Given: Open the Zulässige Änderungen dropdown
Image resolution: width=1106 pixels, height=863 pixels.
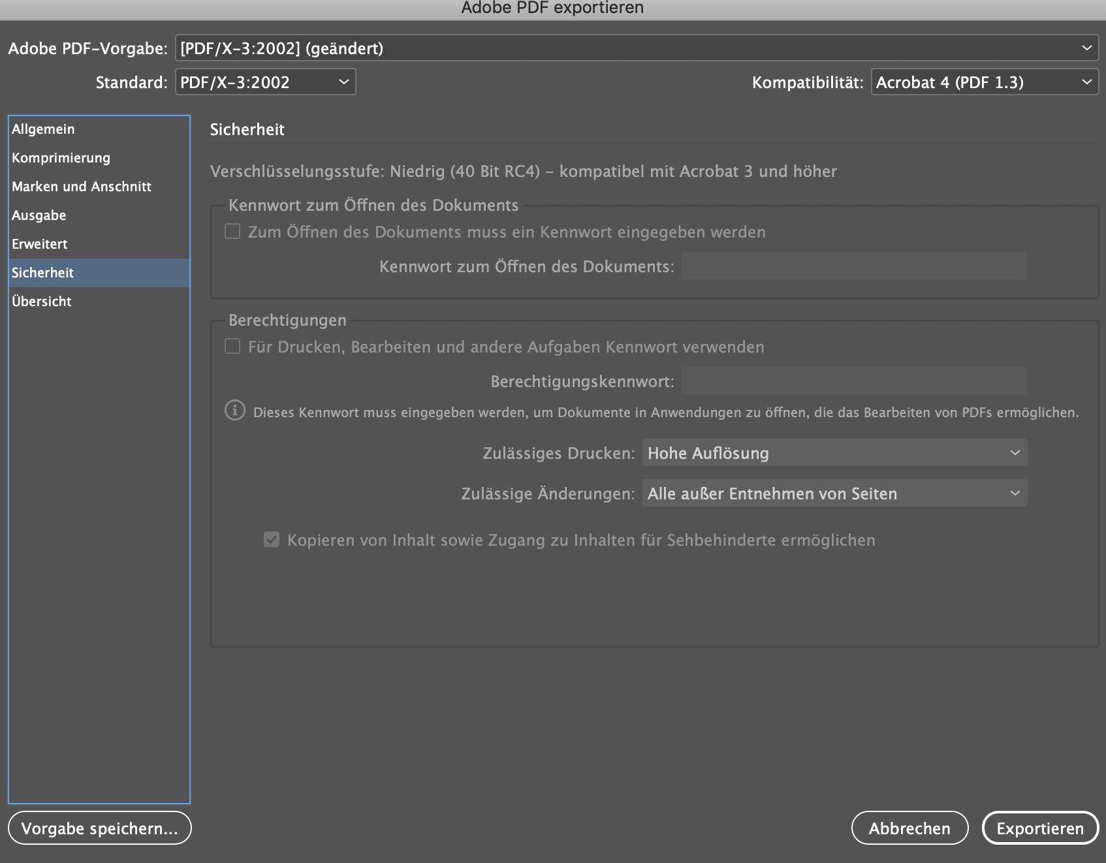Looking at the screenshot, I should (x=835, y=494).
